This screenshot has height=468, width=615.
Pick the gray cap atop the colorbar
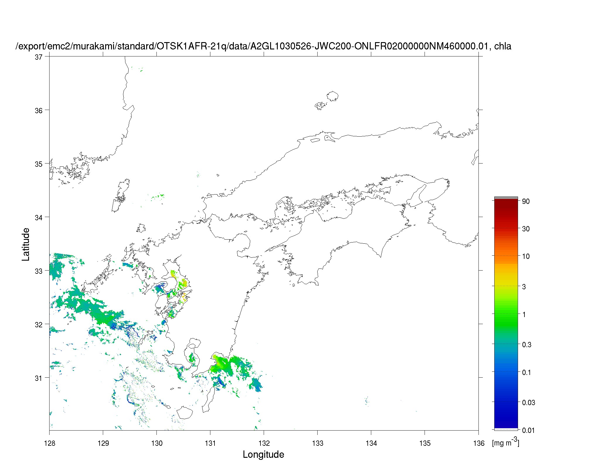[506, 198]
